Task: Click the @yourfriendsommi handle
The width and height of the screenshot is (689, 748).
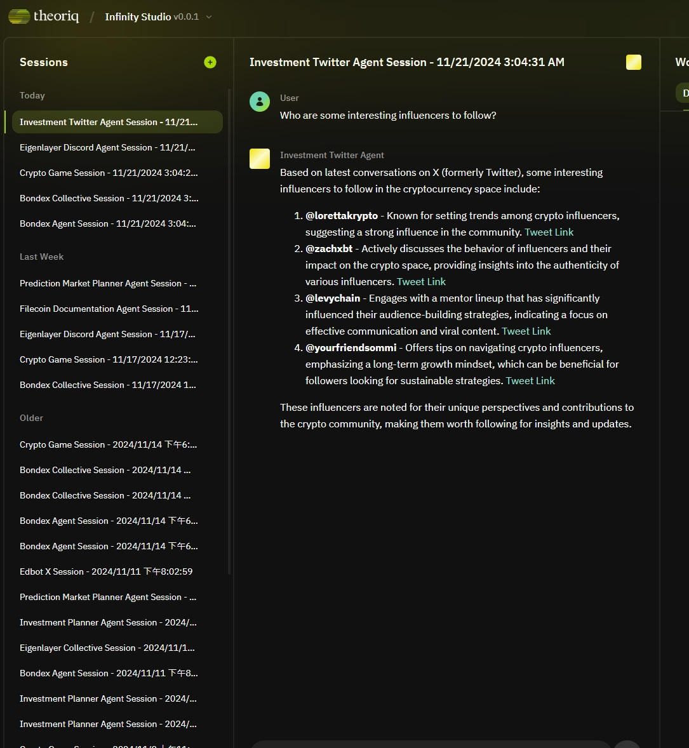Action: (351, 348)
